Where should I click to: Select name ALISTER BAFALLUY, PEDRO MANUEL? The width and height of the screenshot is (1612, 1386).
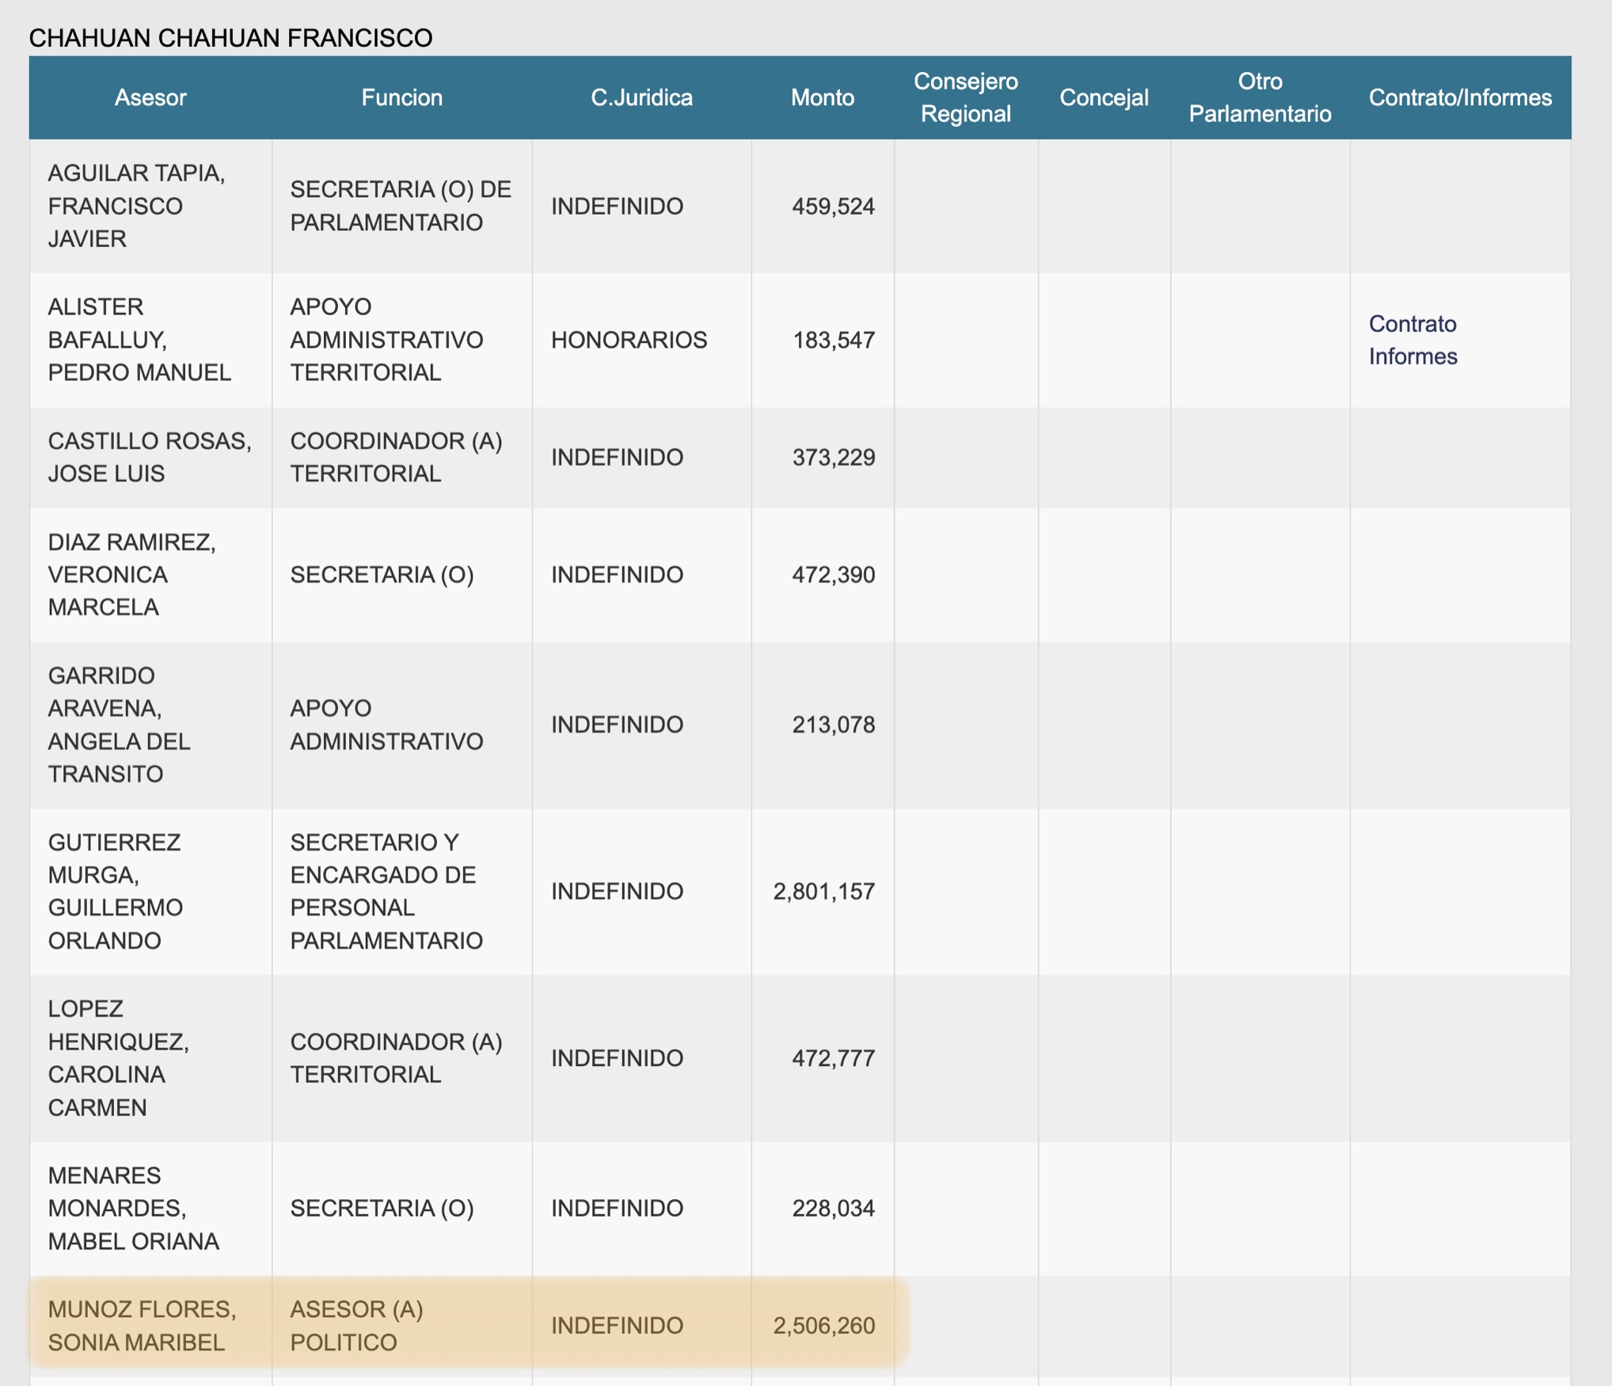coord(139,340)
